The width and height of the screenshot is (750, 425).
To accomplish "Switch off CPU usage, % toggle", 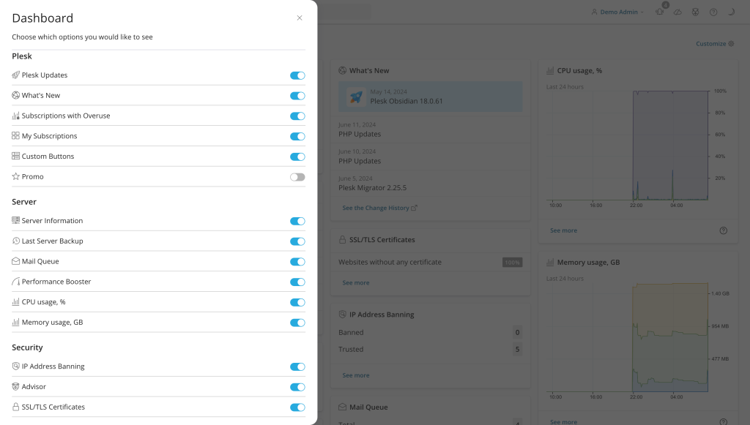I will click(x=297, y=302).
